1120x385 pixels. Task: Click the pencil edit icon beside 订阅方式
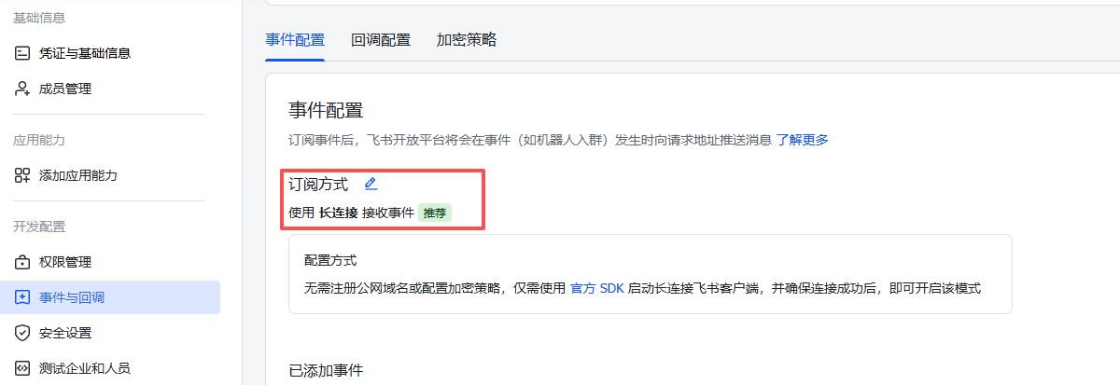point(371,184)
